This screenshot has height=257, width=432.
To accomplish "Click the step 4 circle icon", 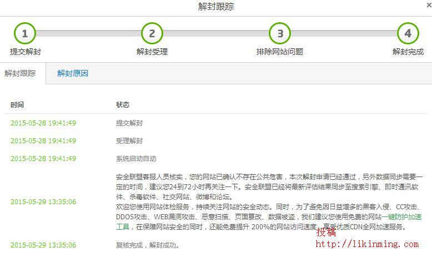I will [408, 33].
